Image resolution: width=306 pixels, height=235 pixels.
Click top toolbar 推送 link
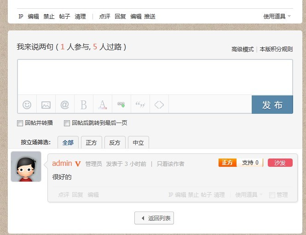(x=150, y=17)
